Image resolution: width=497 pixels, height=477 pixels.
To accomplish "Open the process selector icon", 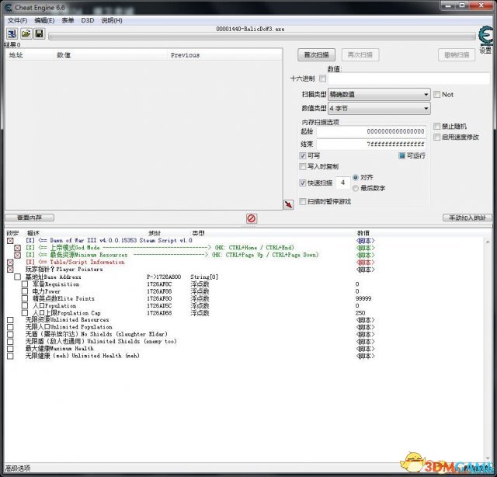I will (12, 33).
